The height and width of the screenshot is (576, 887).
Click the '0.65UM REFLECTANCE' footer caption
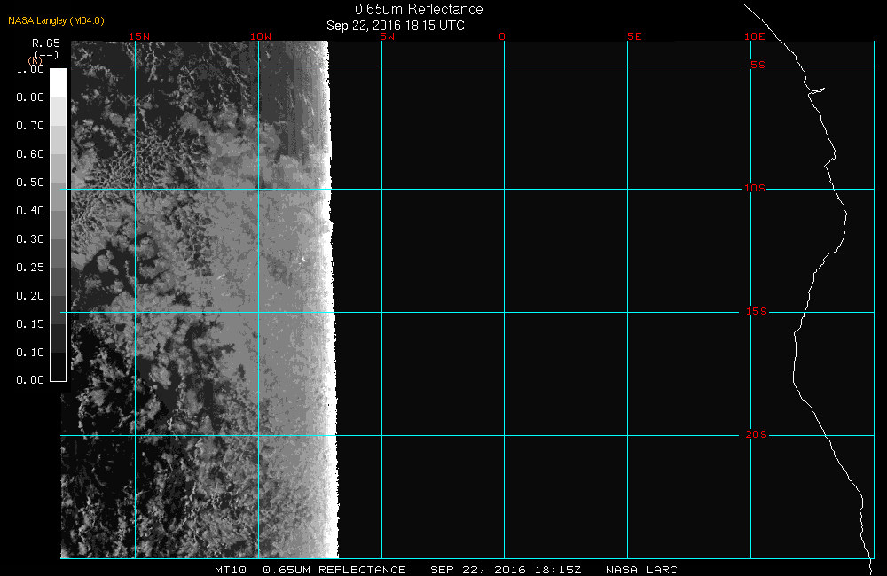(x=334, y=570)
